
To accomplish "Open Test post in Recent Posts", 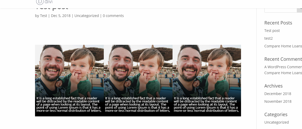I will tap(272, 31).
